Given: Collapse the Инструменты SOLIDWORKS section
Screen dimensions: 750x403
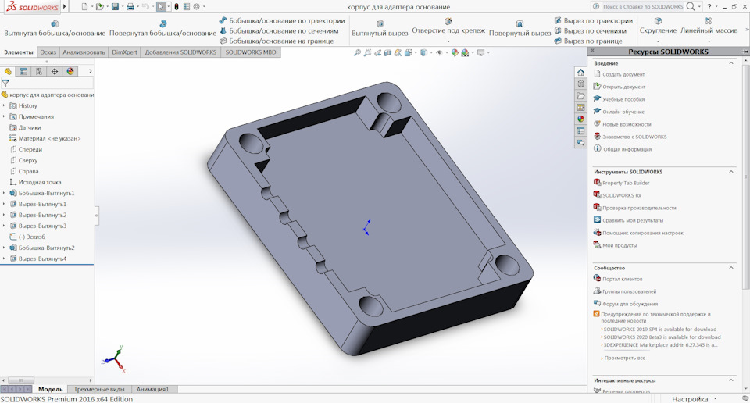Looking at the screenshot, I should point(731,172).
